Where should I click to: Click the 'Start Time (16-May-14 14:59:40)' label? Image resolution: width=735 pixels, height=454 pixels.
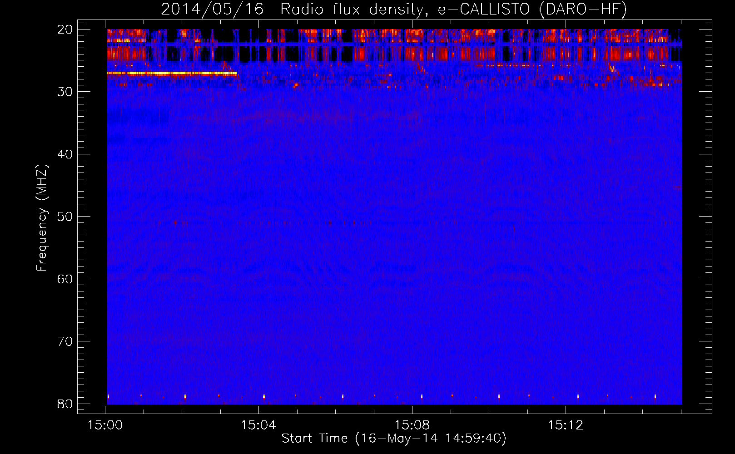394,439
